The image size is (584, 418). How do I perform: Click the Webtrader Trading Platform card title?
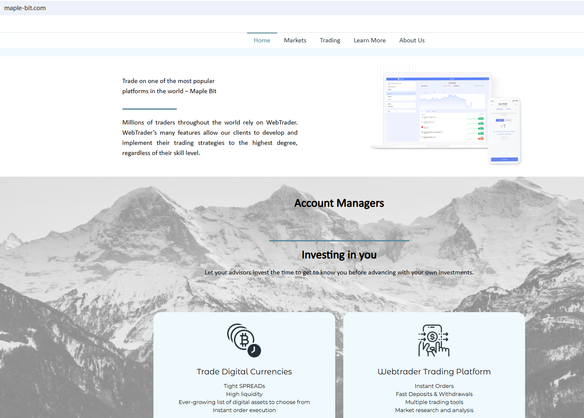(434, 372)
